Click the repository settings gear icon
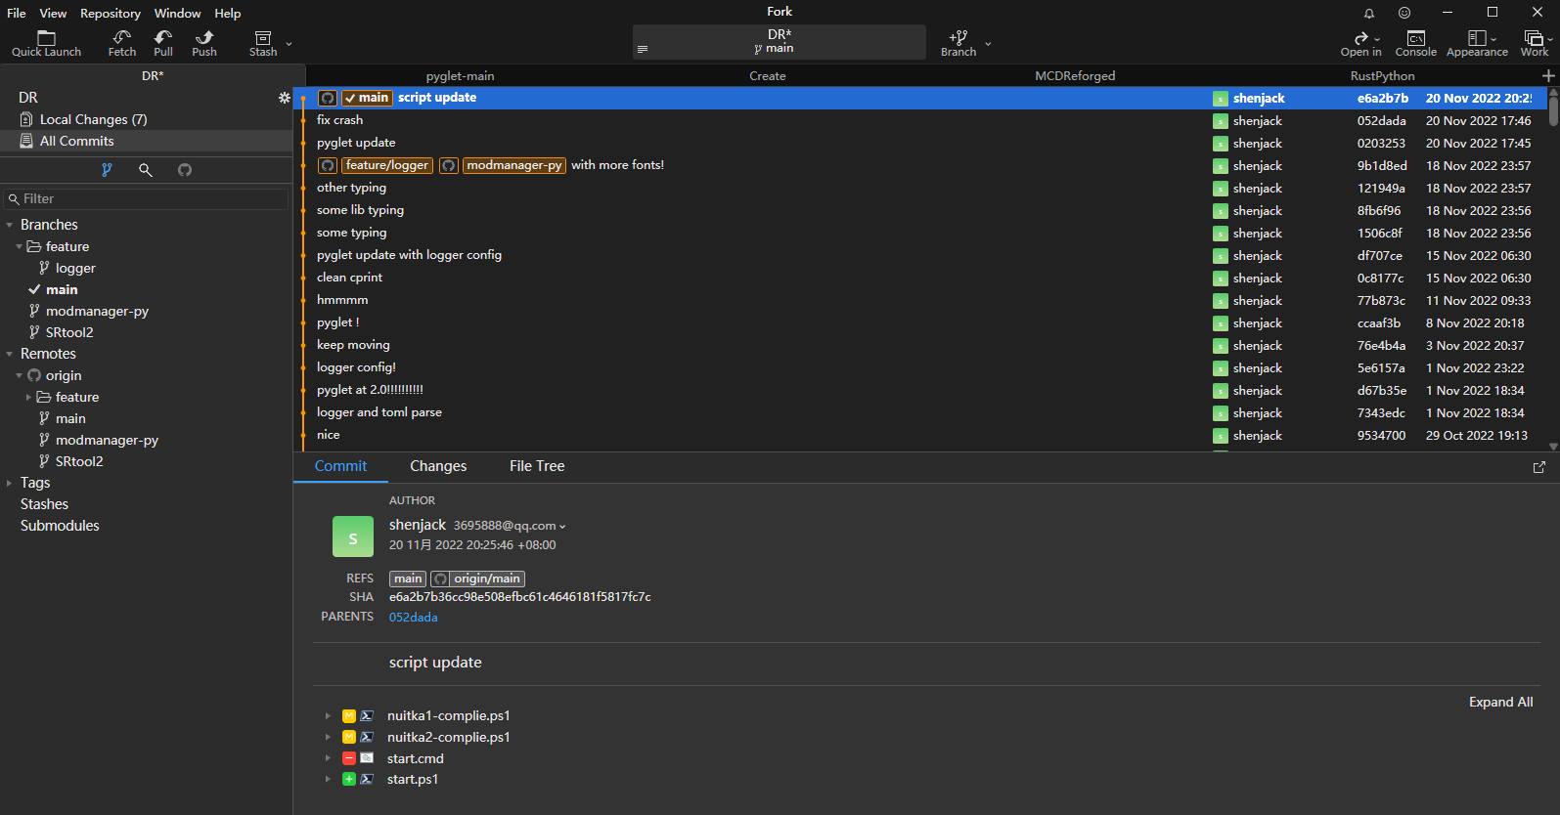This screenshot has width=1560, height=815. tap(284, 98)
